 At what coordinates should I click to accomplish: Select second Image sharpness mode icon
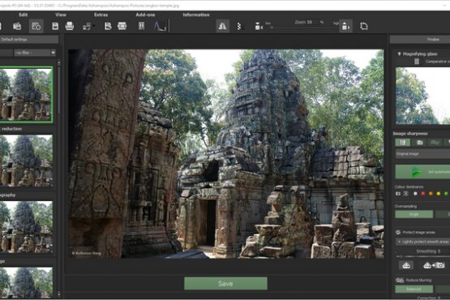pyautogui.click(x=419, y=143)
